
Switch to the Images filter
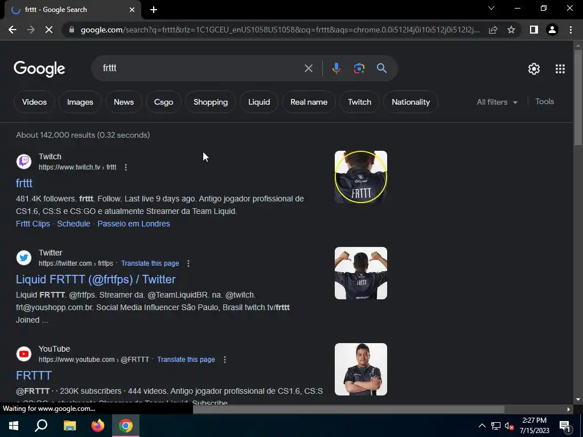80,102
